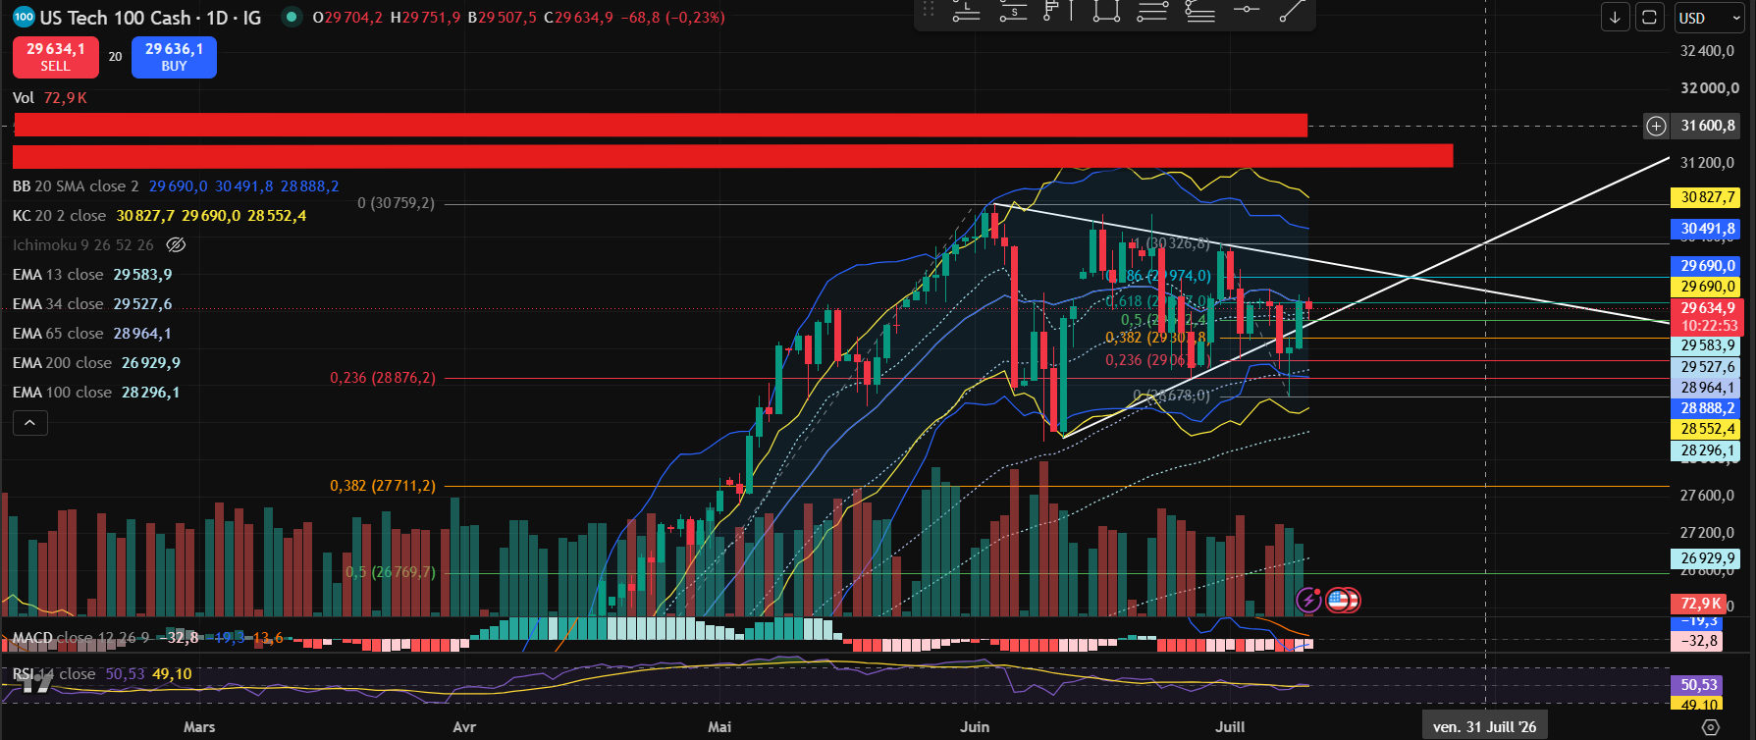The height and width of the screenshot is (740, 1756).
Task: Select the EMA 100 close legend
Action: pyautogui.click(x=62, y=393)
